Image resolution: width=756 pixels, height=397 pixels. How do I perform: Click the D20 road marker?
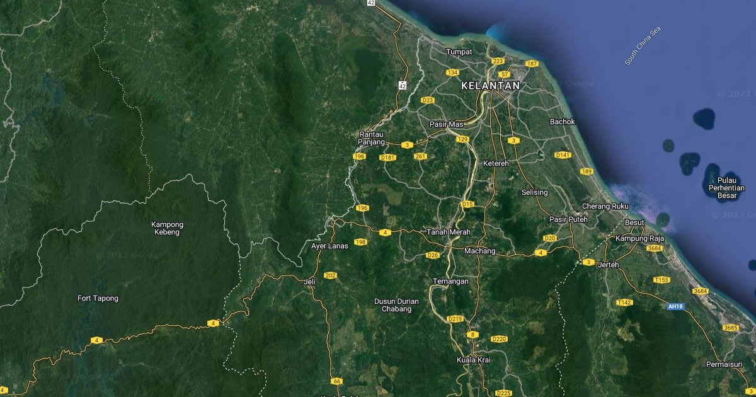[x=550, y=238]
